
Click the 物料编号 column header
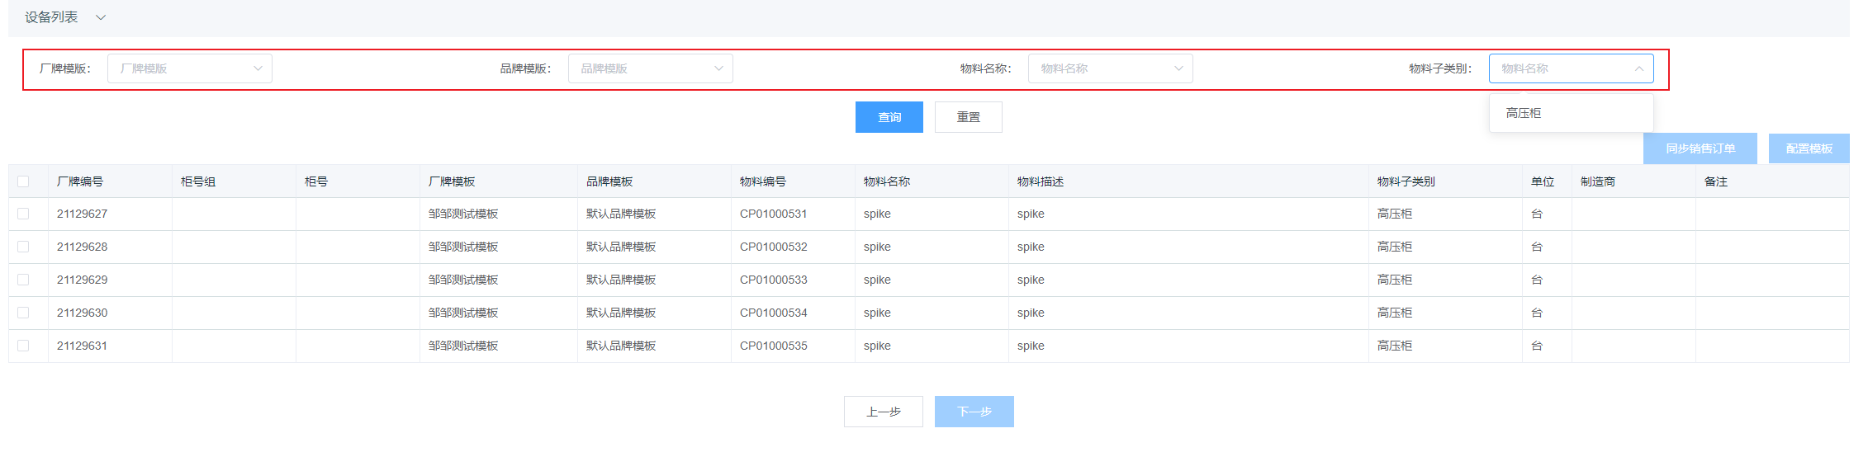763,181
